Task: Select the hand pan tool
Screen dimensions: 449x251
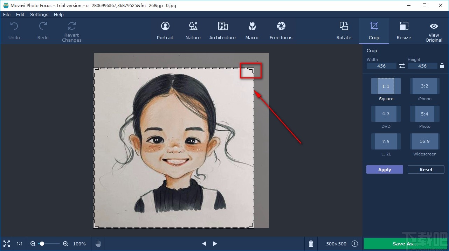Action: [x=98, y=244]
